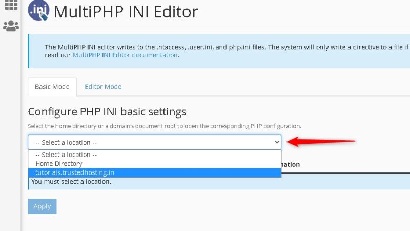This screenshot has height=231, width=410.
Task: Expand the Select a location dropdown
Action: click(155, 142)
